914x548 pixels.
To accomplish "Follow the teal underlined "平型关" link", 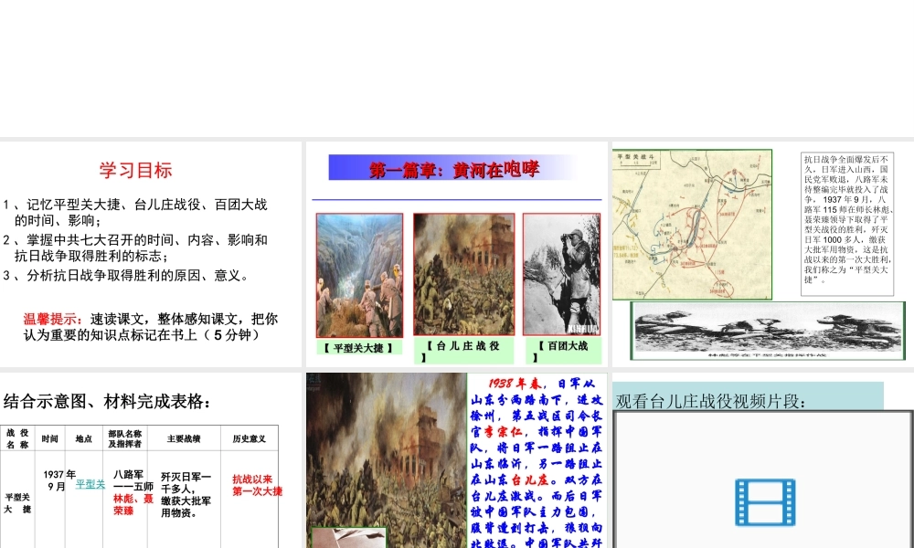I will point(90,484).
